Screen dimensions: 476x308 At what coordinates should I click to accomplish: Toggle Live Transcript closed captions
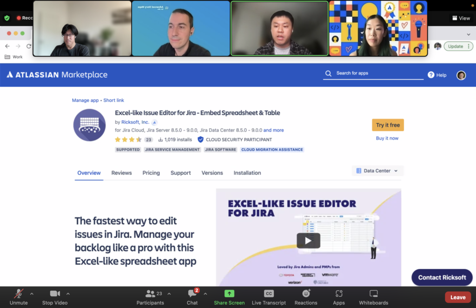269,294
